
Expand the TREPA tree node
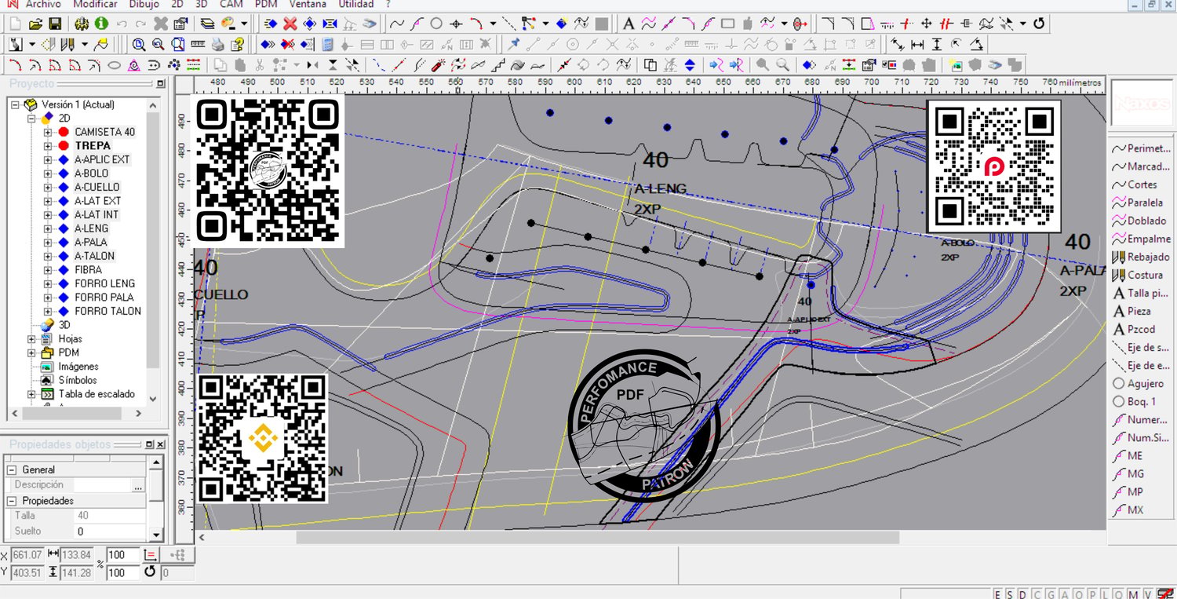point(48,146)
